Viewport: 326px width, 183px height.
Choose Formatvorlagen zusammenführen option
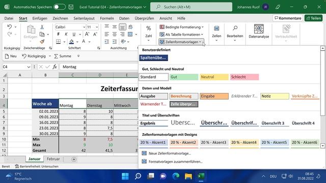[172, 162]
